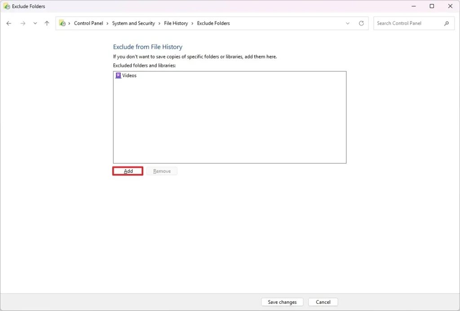Screen dimensions: 460x311
Task: Click the Refresh icon in address bar
Action: [x=361, y=23]
